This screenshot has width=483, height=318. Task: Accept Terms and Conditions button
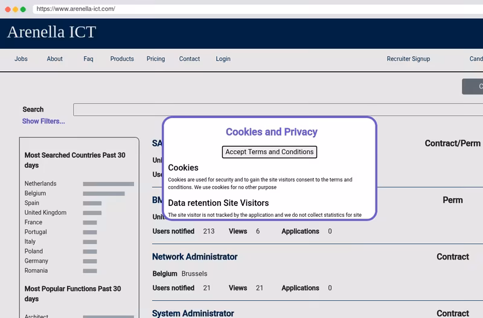(x=269, y=152)
